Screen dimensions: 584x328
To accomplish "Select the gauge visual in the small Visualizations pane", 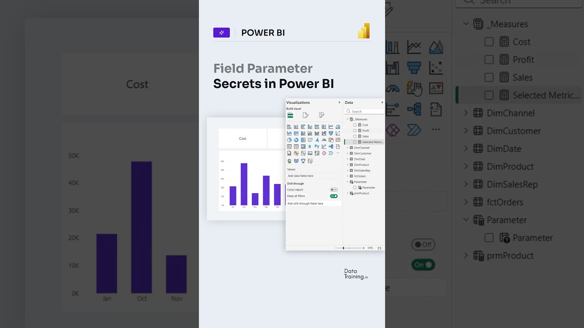I will [x=324, y=140].
